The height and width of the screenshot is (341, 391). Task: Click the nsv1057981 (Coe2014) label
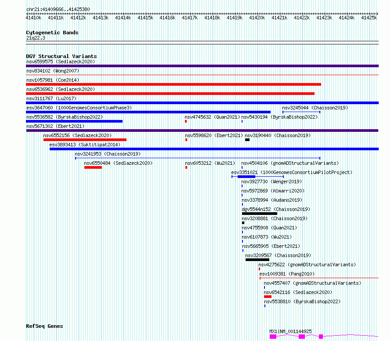[53, 80]
